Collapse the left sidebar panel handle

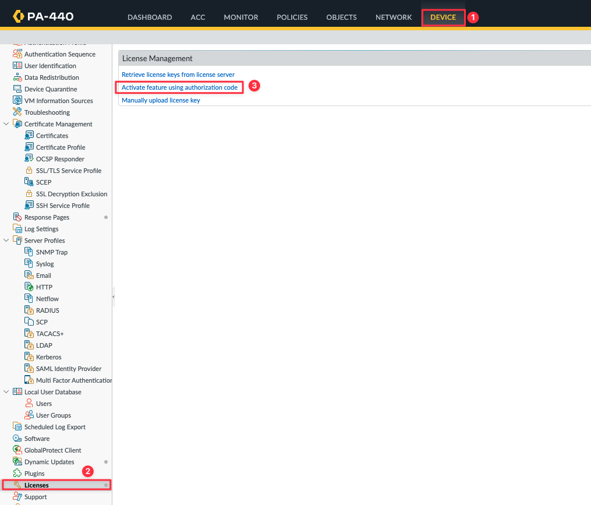113,297
